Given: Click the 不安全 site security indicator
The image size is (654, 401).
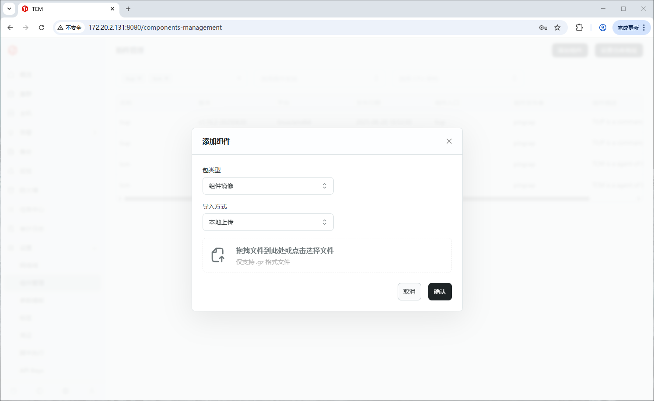Looking at the screenshot, I should pyautogui.click(x=70, y=28).
